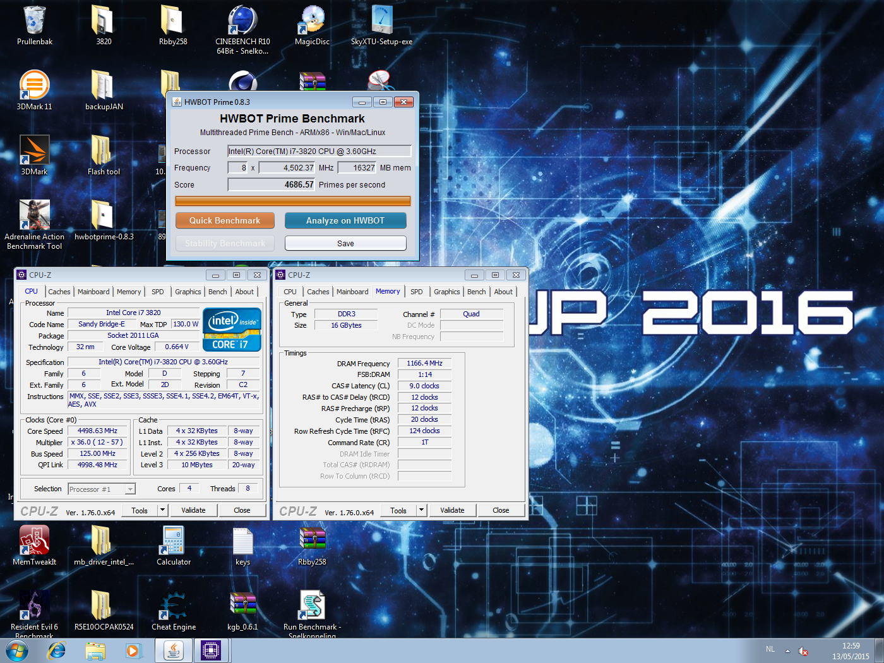The height and width of the screenshot is (663, 884).
Task: Click the Score value field 4686.57
Action: 272,184
